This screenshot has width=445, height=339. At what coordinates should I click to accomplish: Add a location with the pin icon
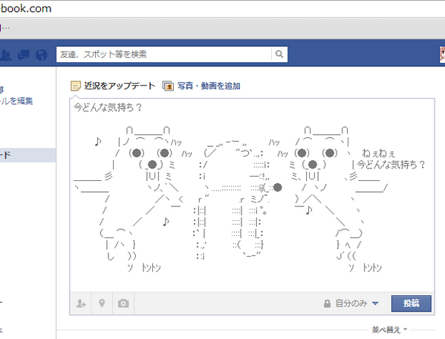point(102,303)
